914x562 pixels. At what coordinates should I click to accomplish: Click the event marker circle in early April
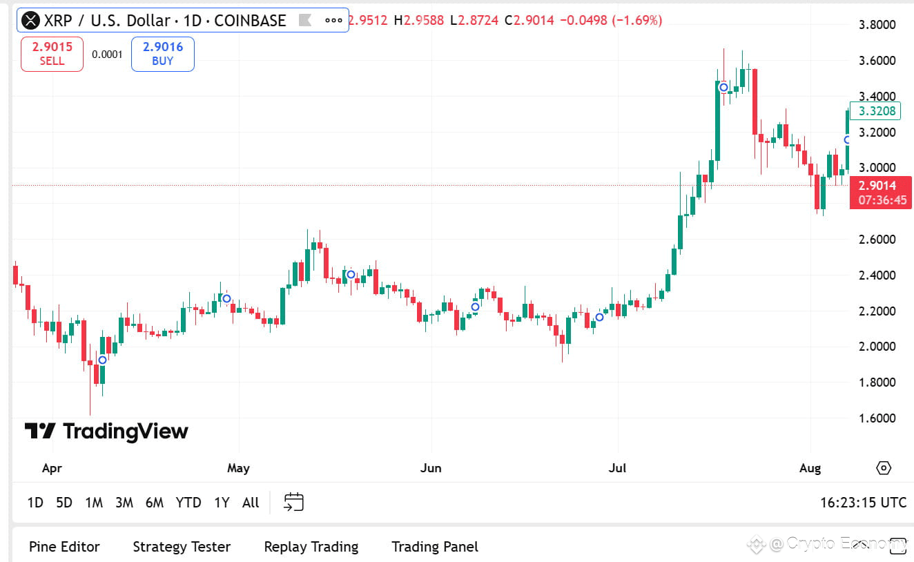coord(102,360)
